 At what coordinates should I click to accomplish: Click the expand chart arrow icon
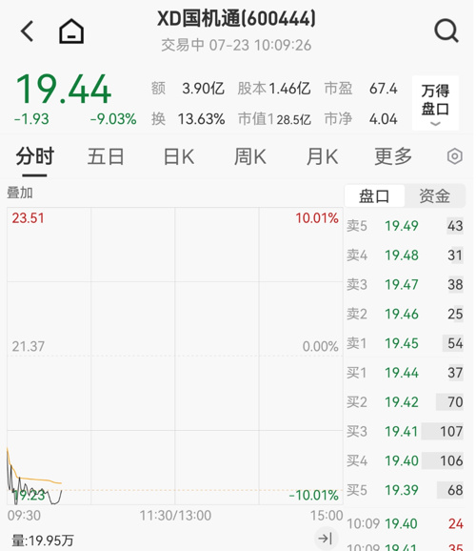tap(325, 538)
